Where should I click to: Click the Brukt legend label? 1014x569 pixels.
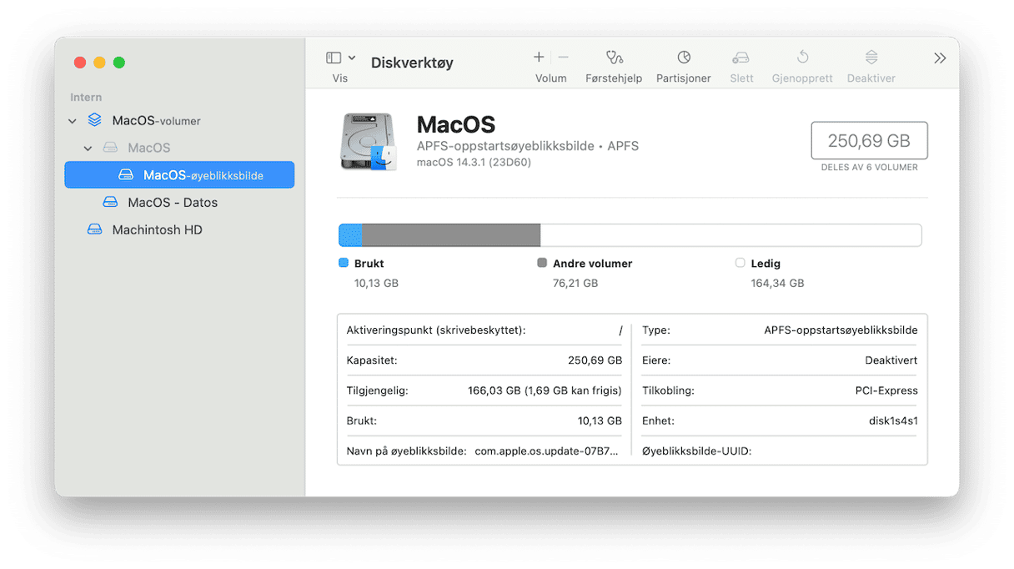pos(369,264)
